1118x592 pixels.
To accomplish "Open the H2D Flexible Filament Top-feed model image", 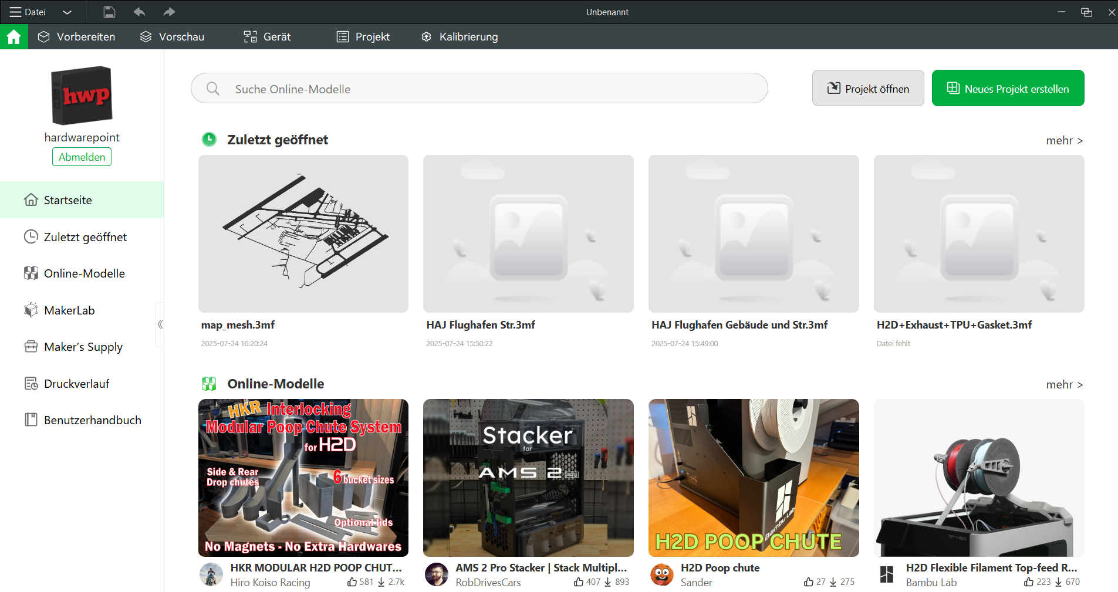I will click(x=979, y=478).
